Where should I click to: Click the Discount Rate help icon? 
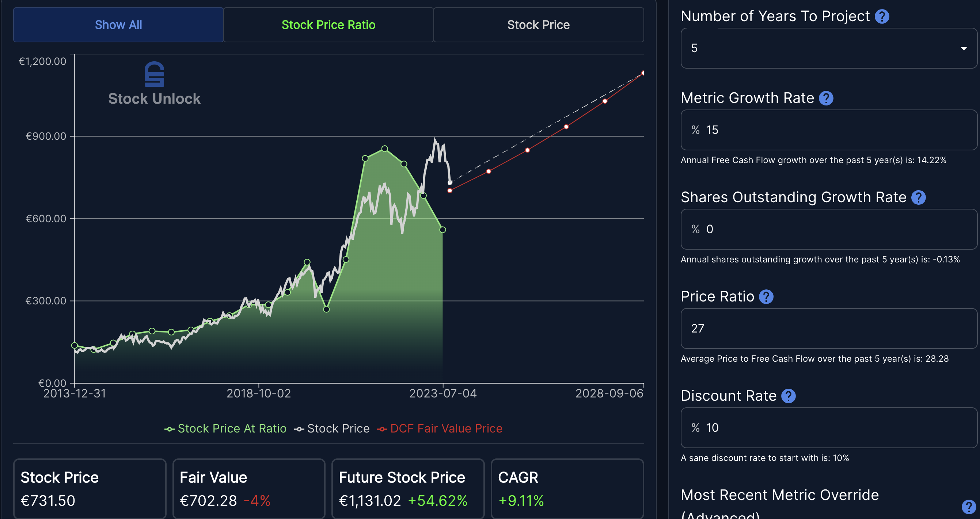(x=788, y=396)
